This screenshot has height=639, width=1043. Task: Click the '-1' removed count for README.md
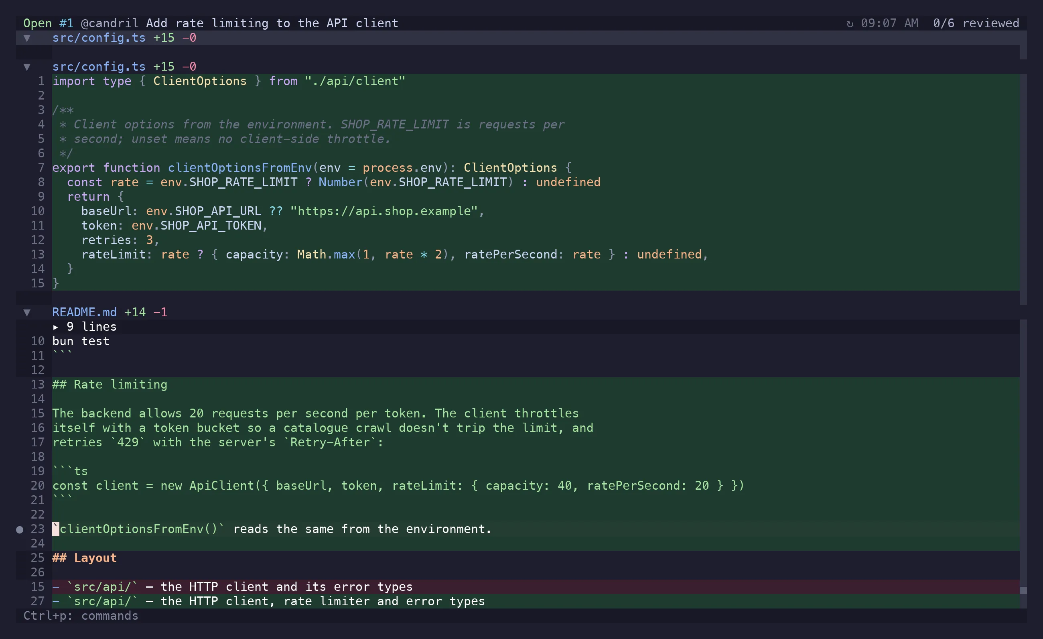[x=160, y=313]
